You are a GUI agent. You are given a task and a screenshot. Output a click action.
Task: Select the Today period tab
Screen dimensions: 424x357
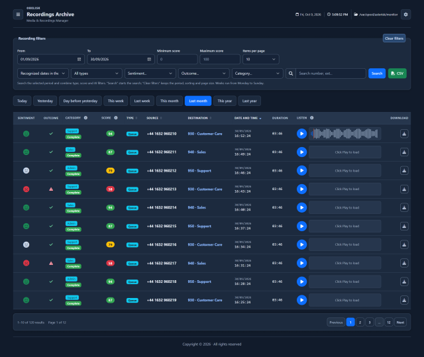tap(22, 101)
